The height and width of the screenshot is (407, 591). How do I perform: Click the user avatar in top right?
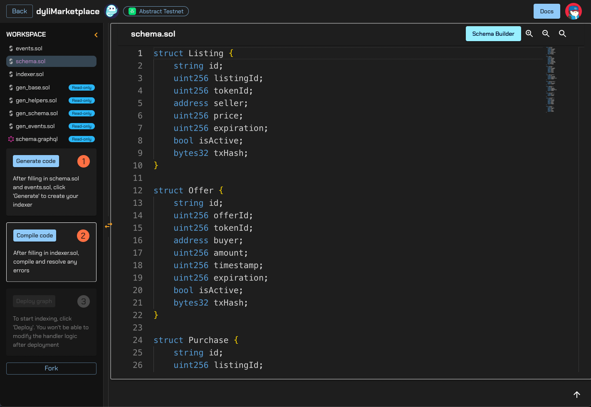coord(574,11)
